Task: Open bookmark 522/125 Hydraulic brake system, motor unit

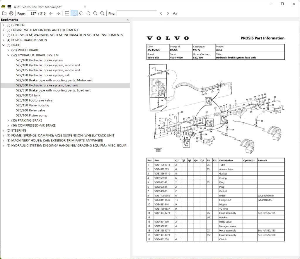Action: click(48, 70)
